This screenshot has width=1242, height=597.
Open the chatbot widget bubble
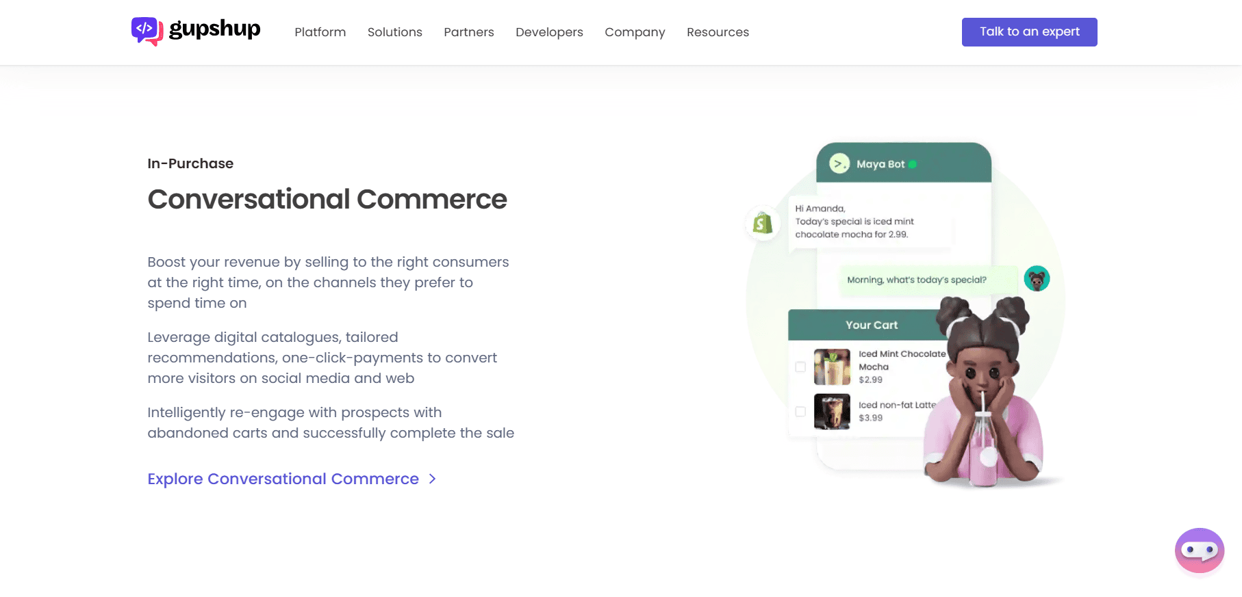pyautogui.click(x=1199, y=550)
